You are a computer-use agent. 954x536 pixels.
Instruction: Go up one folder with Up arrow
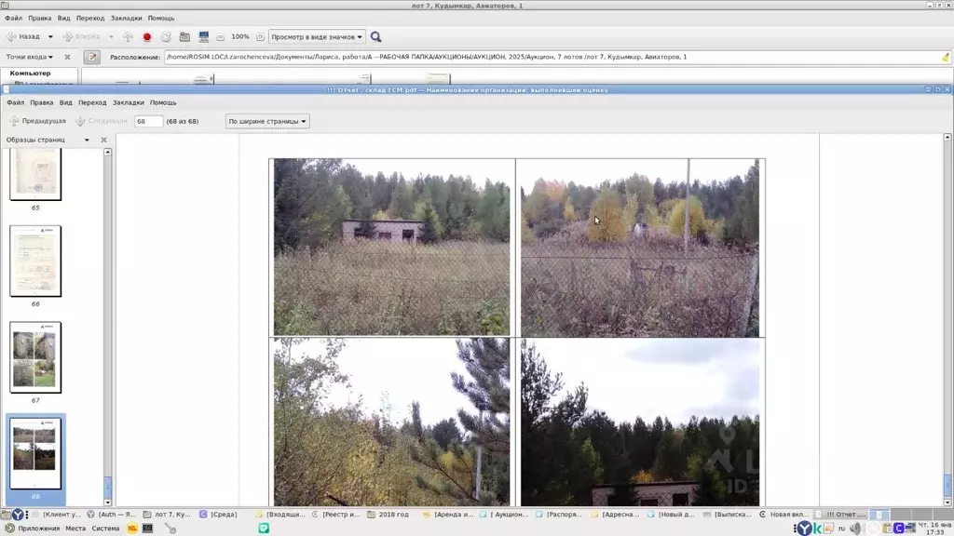(129, 37)
